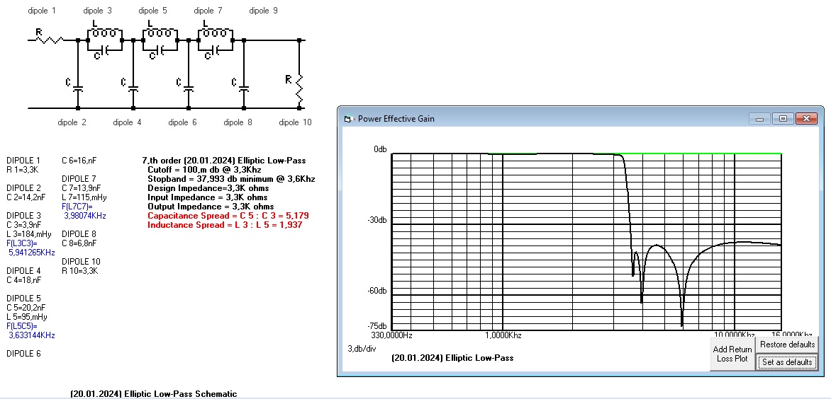Minimize the Power Effective Gain window

tap(761, 119)
